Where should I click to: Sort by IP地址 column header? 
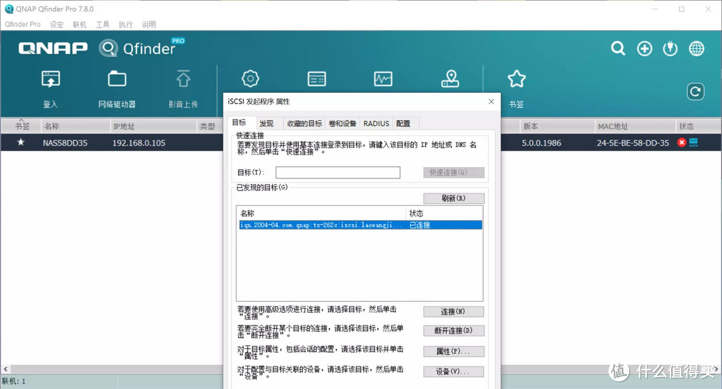[153, 126]
